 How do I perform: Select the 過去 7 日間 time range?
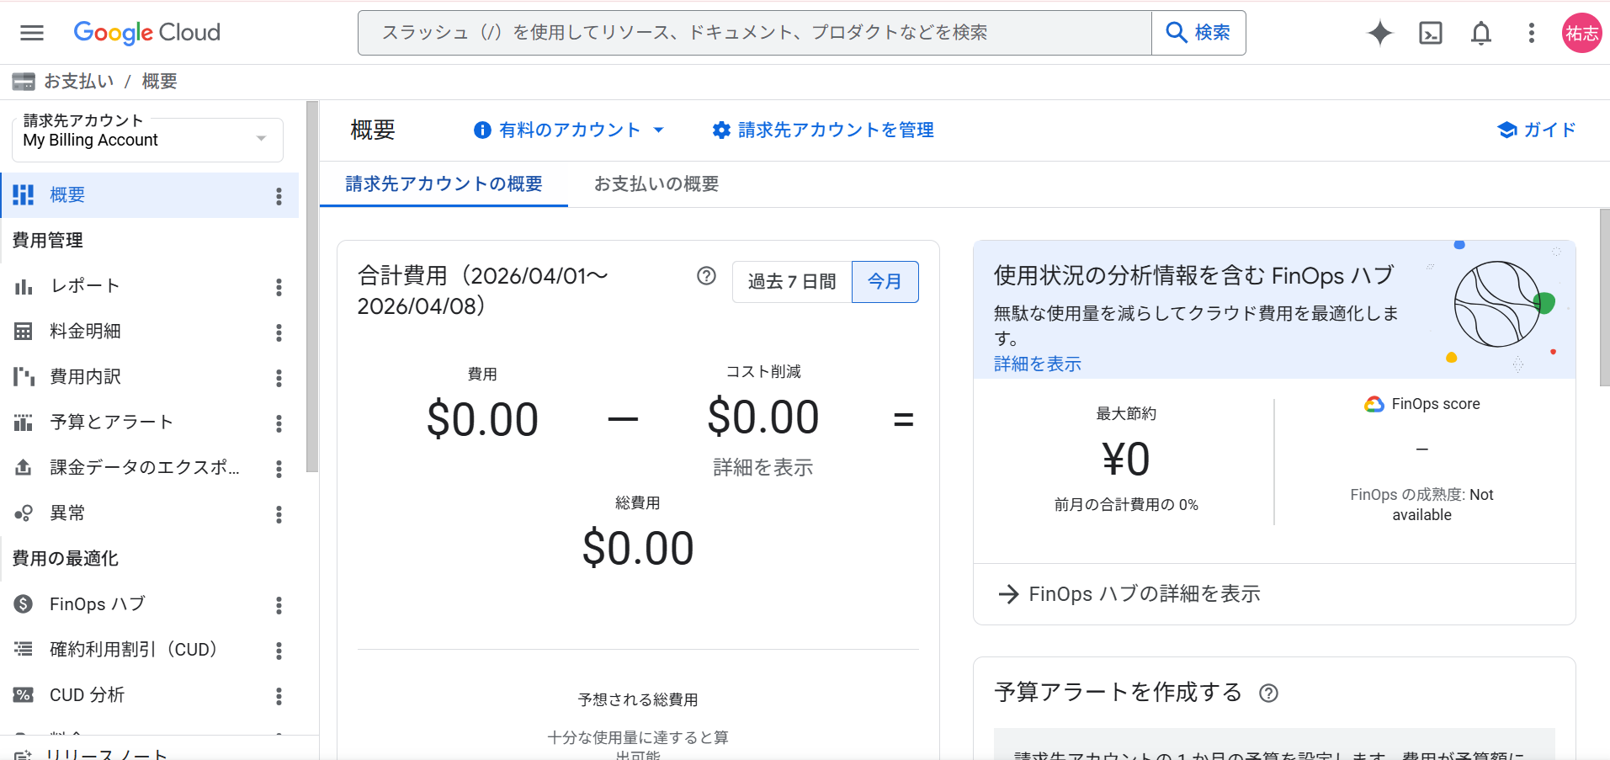click(792, 282)
